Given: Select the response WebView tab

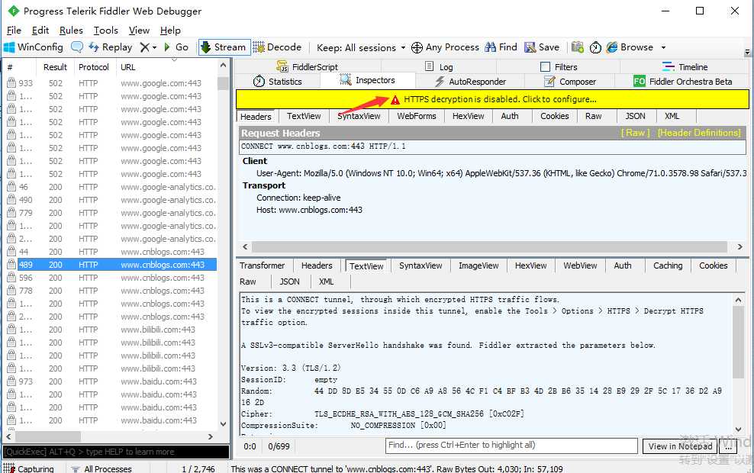Looking at the screenshot, I should [x=580, y=265].
